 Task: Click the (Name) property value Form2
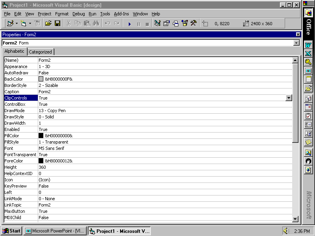pyautogui.click(x=44, y=60)
